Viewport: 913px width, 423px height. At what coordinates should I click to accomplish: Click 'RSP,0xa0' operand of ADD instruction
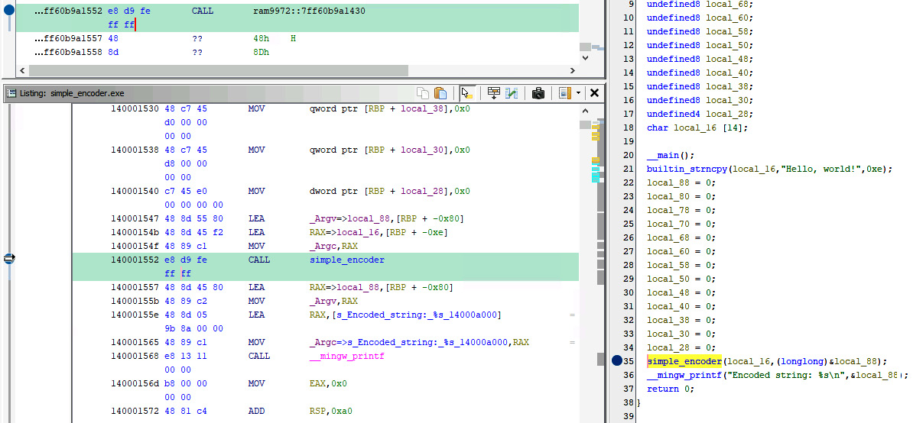331,412
